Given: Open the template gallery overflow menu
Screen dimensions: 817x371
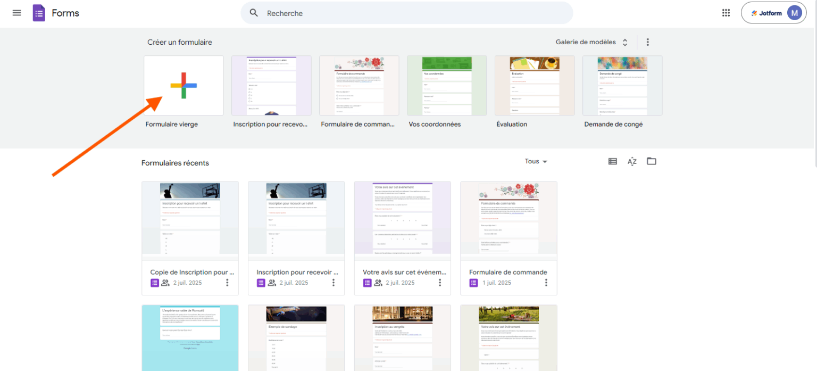Looking at the screenshot, I should pyautogui.click(x=647, y=42).
